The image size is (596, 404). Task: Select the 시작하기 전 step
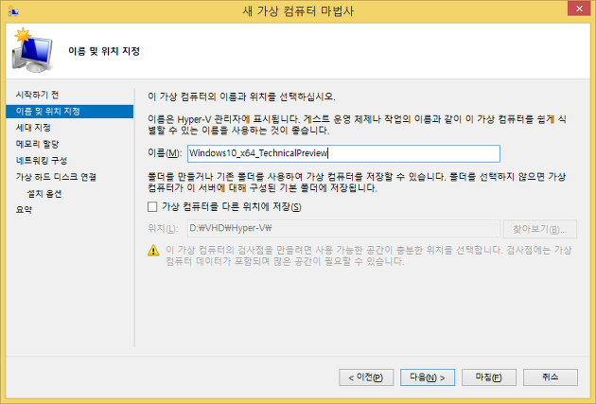(37, 95)
